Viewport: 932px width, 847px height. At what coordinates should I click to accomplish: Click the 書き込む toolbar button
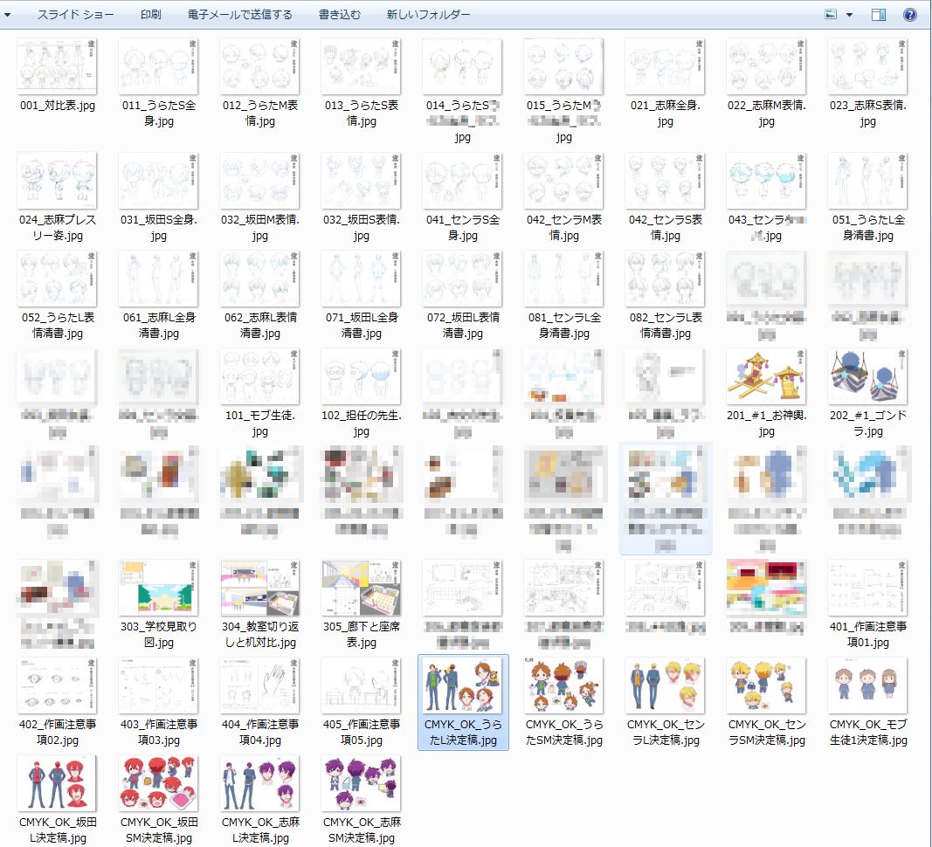pos(340,14)
